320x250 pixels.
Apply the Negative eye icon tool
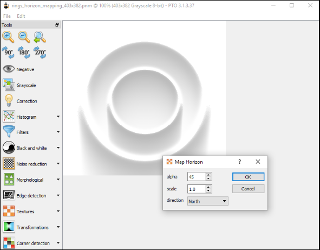tap(9, 69)
